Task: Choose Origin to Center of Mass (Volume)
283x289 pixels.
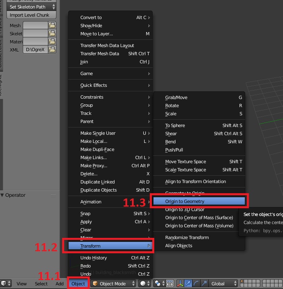Action: (199, 226)
